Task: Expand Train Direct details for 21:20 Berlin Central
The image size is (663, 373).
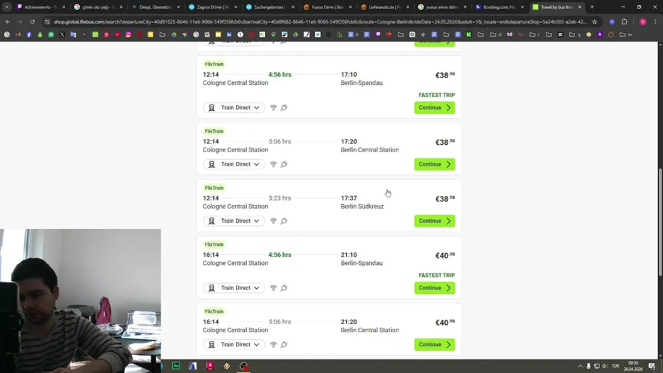Action: [234, 345]
